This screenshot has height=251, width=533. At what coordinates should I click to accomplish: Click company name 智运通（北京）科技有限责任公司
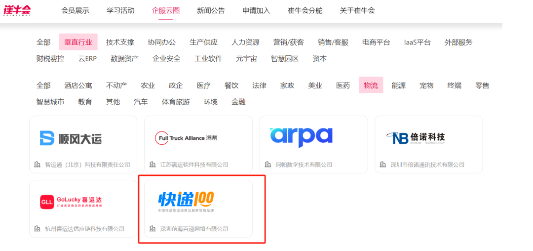pos(88,165)
